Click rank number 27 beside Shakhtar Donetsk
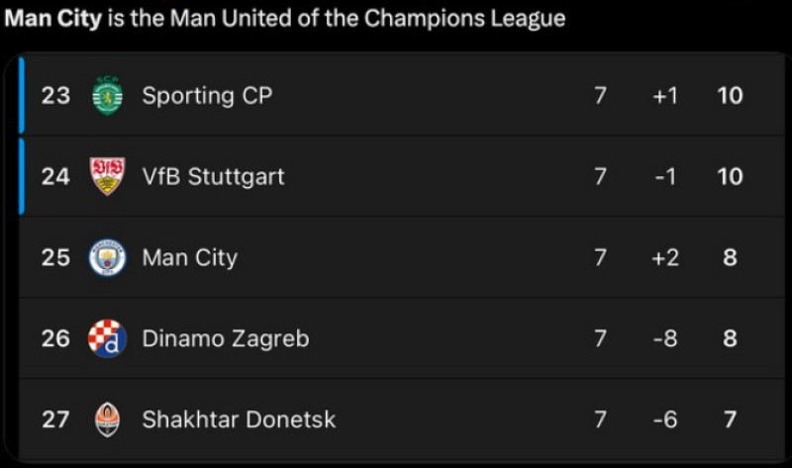 click(x=55, y=420)
